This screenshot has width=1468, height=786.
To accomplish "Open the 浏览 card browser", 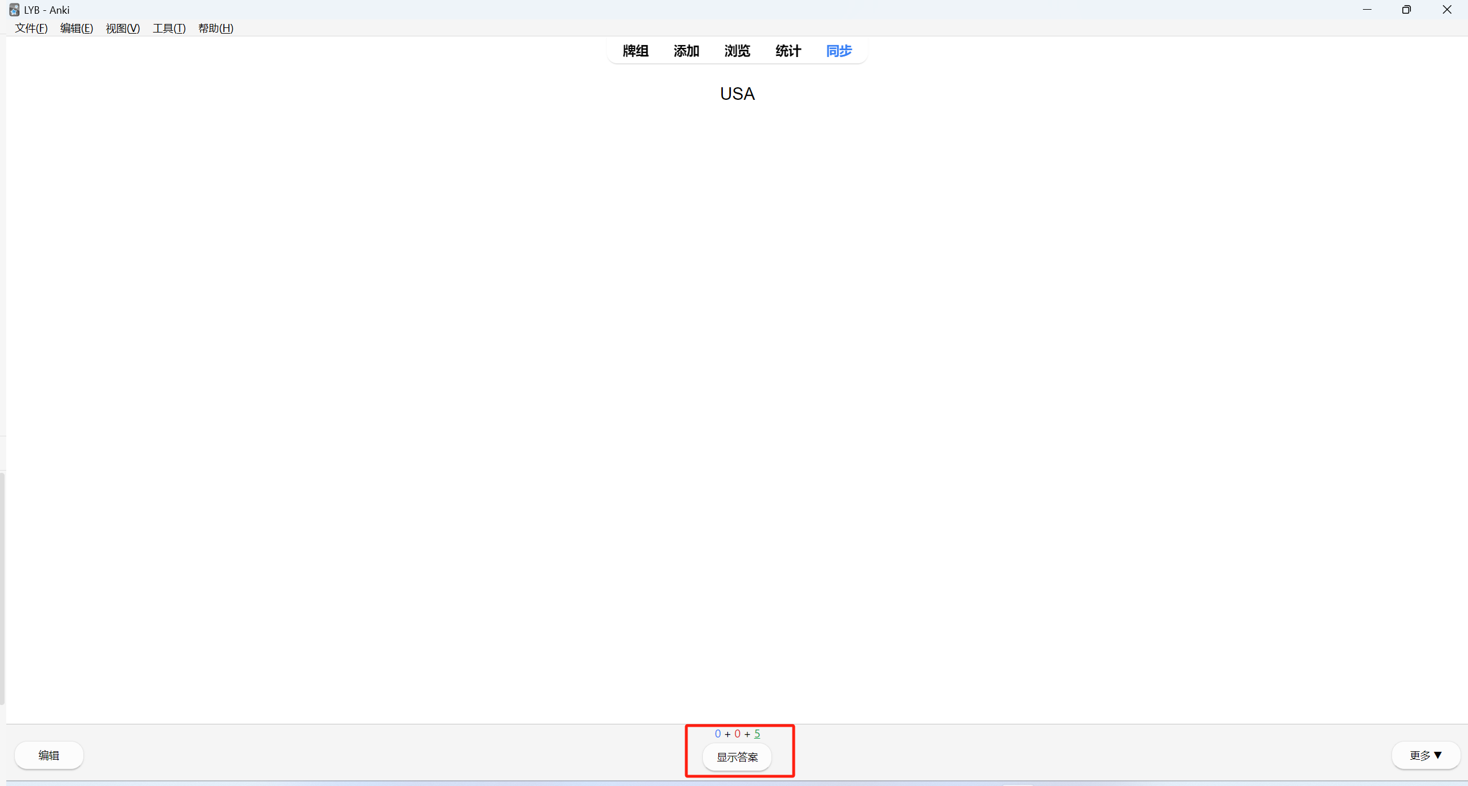I will coord(737,51).
